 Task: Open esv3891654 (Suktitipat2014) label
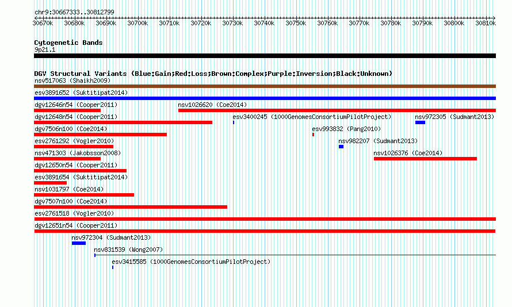coord(81,177)
